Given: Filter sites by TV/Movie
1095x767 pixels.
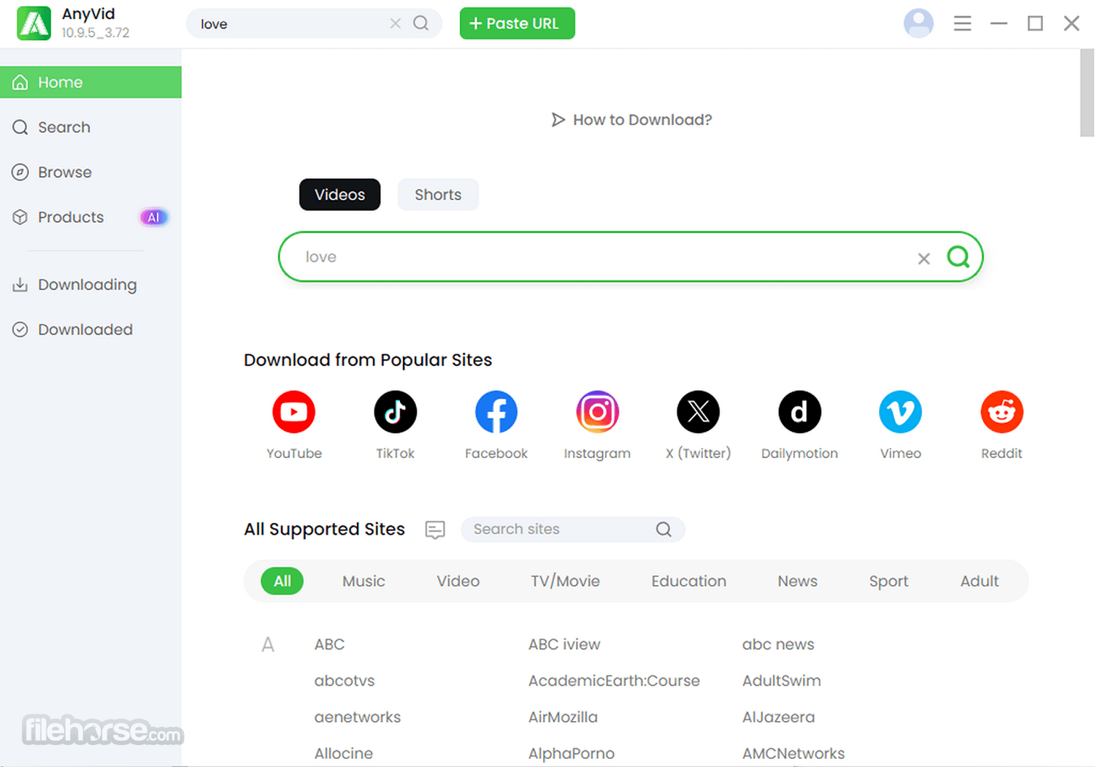Looking at the screenshot, I should point(565,581).
